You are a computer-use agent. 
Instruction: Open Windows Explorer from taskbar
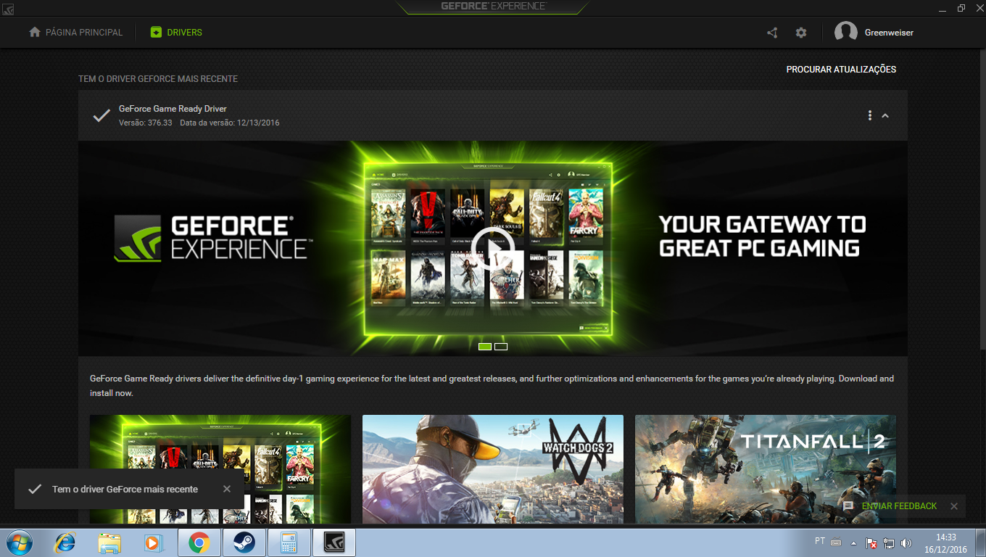click(109, 542)
